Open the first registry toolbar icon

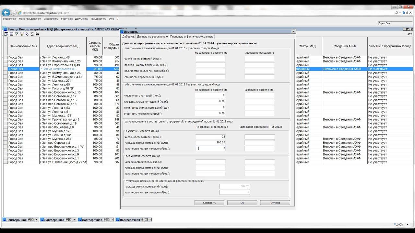[x=6, y=34]
